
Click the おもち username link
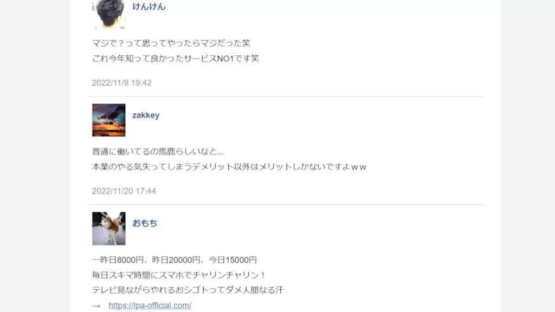145,223
